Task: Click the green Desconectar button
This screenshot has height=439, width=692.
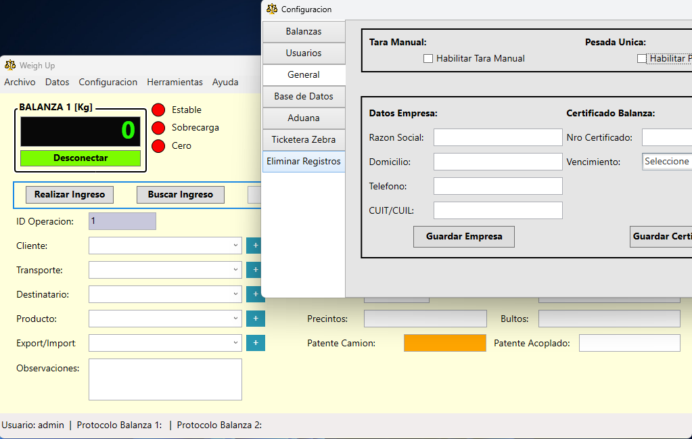Action: tap(80, 158)
